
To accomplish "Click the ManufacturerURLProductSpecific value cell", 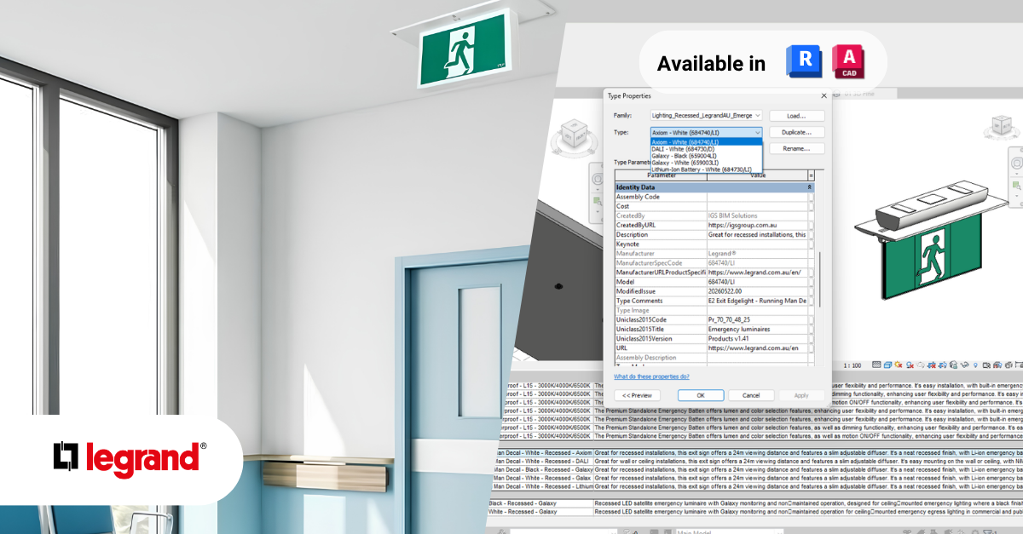I will 757,273.
